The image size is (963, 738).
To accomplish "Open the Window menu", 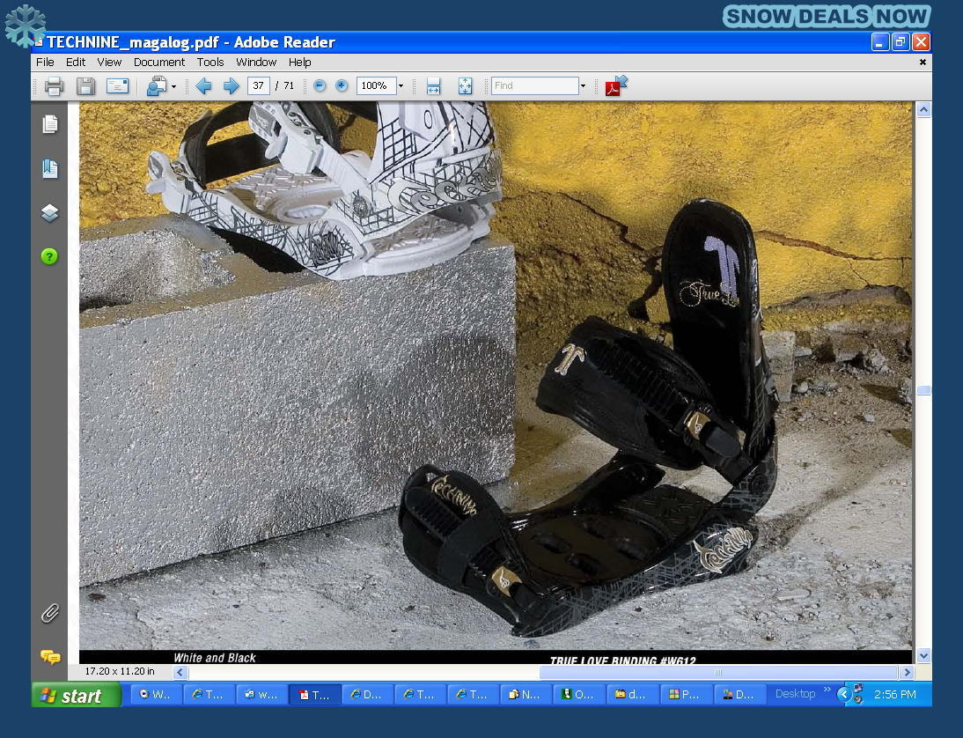I will (x=256, y=62).
